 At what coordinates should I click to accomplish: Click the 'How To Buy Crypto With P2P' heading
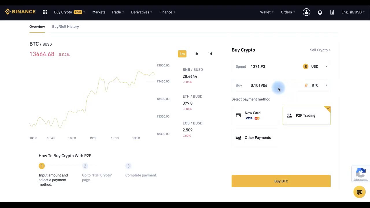coord(65,156)
